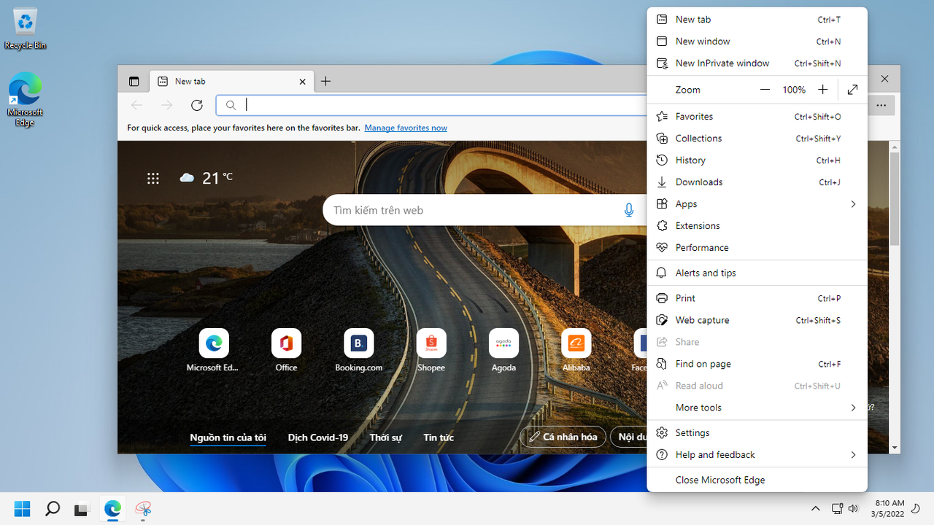Expand the More tools submenu
Image resolution: width=934 pixels, height=525 pixels.
point(757,407)
